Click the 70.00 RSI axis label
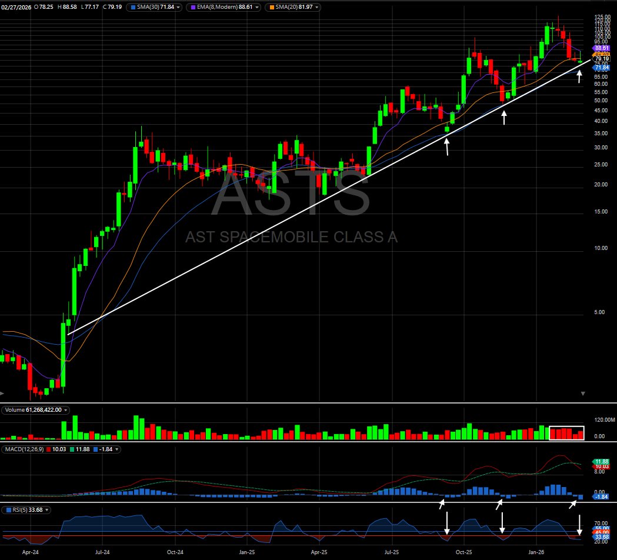The width and height of the screenshot is (617, 560). pos(601,524)
